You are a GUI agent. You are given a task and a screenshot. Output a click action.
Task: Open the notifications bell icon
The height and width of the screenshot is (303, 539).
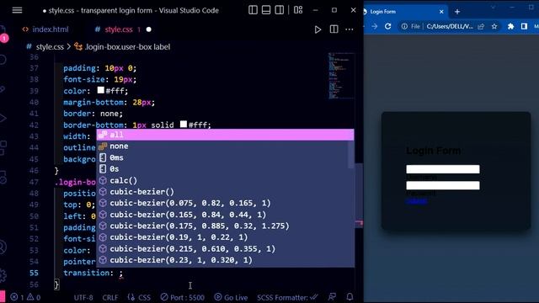(350, 297)
